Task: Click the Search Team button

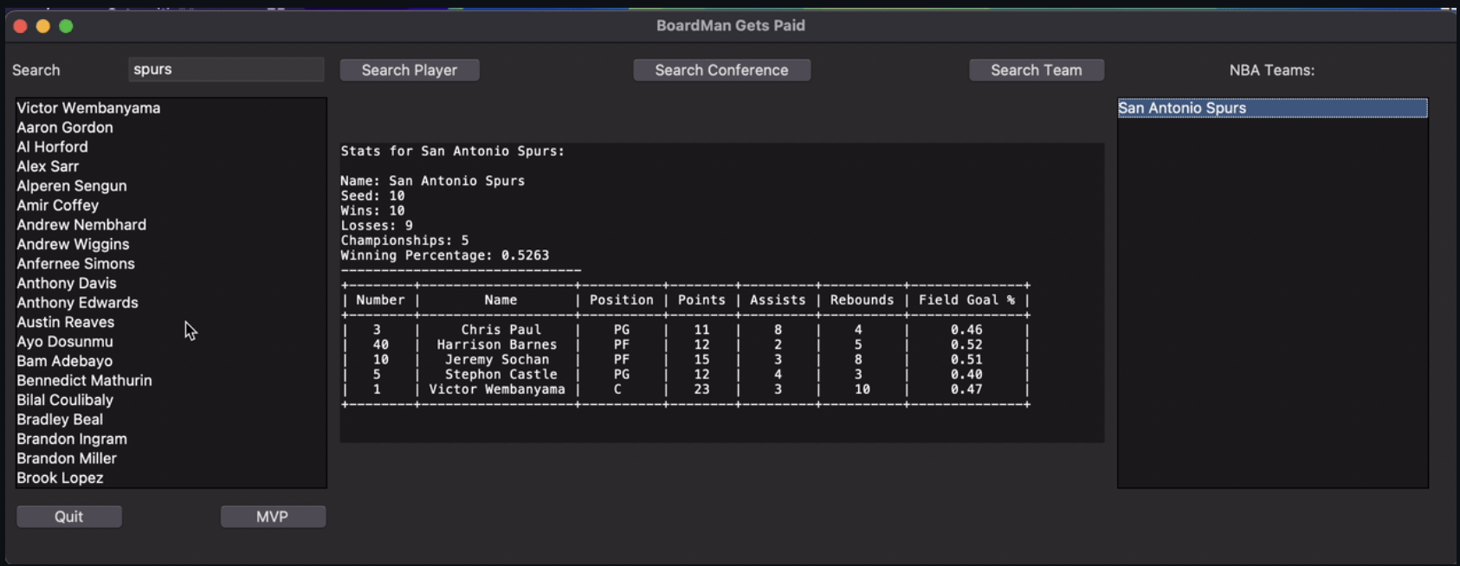Action: tap(1037, 70)
